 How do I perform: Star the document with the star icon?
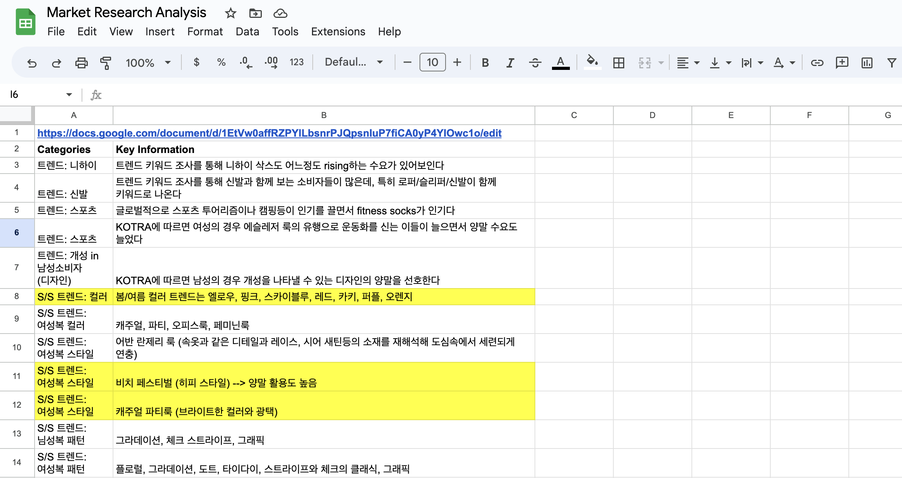[x=230, y=14]
